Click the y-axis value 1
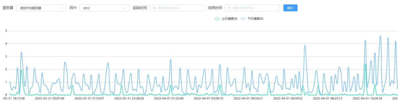Viewport: 398px width, 110px height. pyautogui.click(x=6, y=82)
